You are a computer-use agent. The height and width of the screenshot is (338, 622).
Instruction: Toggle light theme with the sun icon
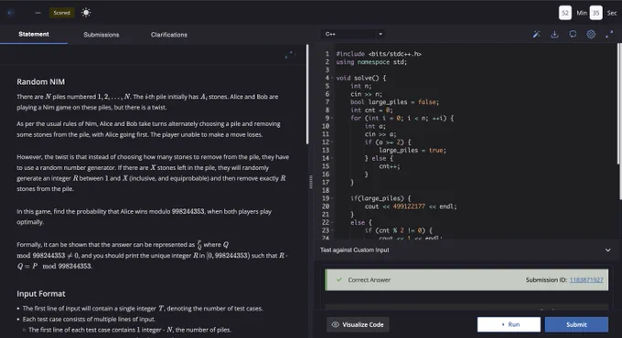click(x=86, y=13)
